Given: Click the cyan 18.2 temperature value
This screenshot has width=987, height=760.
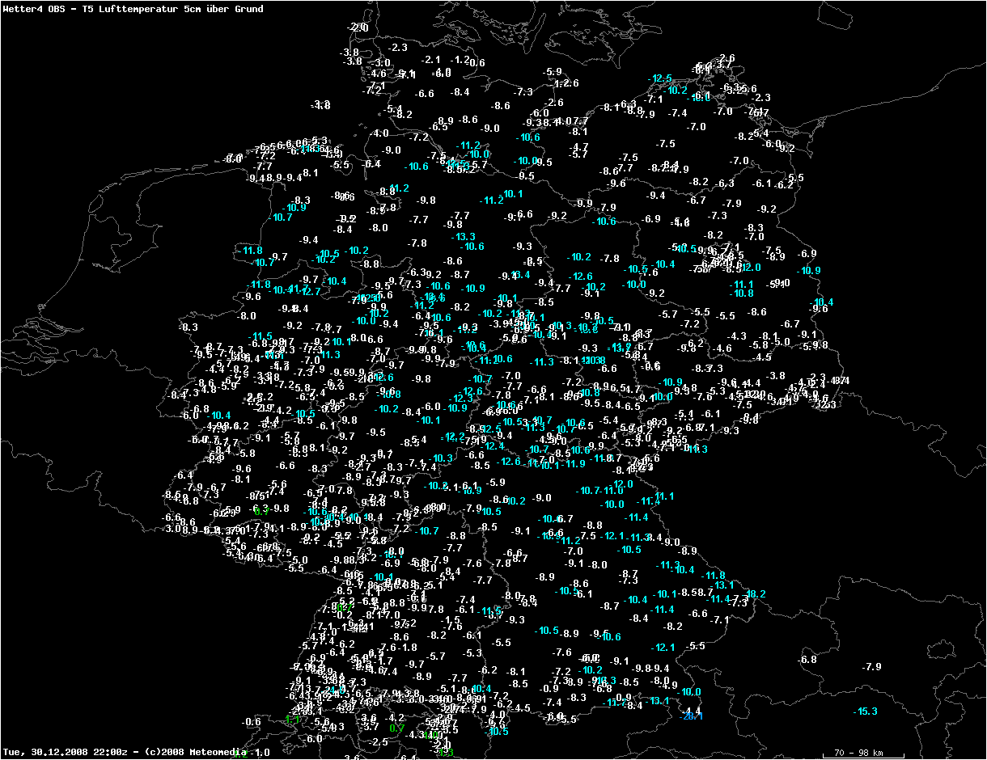Looking at the screenshot, I should point(755,594).
